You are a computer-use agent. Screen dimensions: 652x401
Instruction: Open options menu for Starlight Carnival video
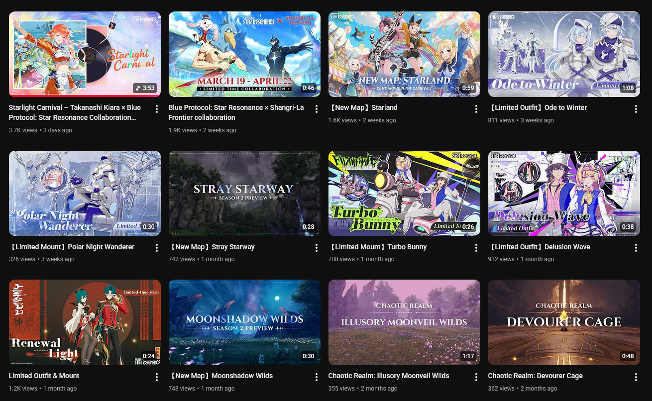(157, 109)
